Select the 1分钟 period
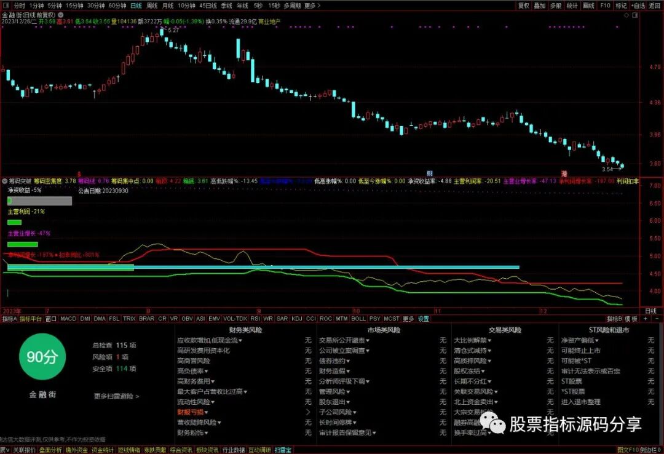Viewport: 664px width, 454px height. (x=36, y=6)
